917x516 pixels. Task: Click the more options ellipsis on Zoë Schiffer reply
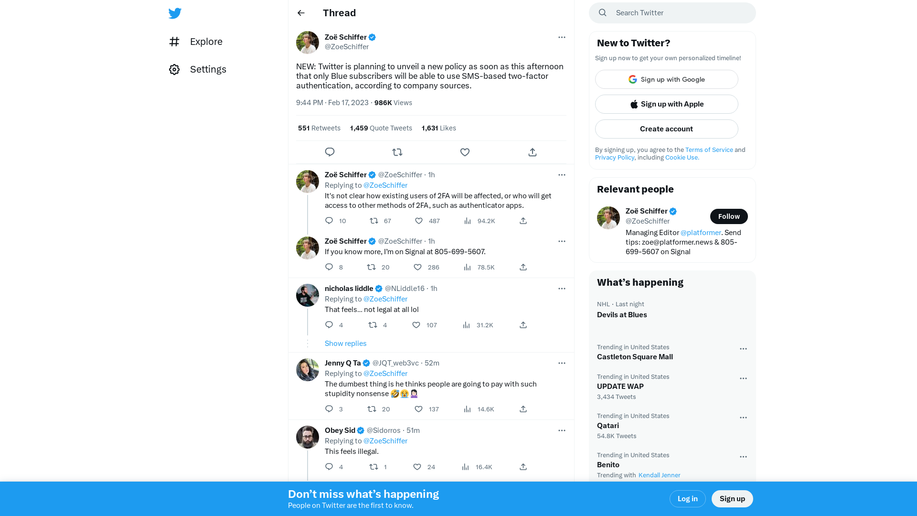pos(562,174)
